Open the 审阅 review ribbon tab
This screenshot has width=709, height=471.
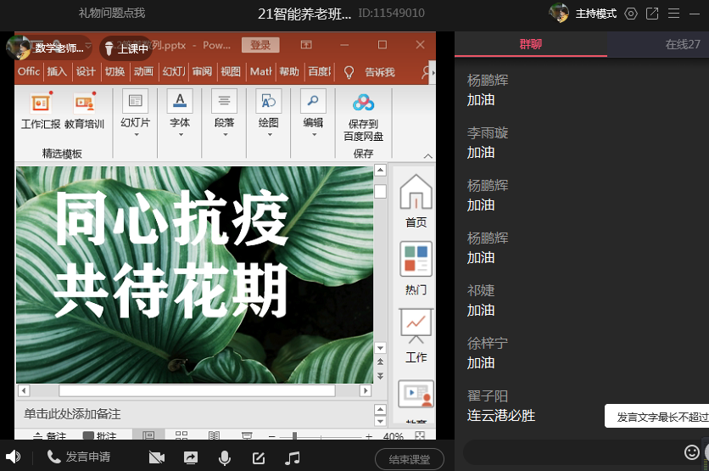(202, 71)
